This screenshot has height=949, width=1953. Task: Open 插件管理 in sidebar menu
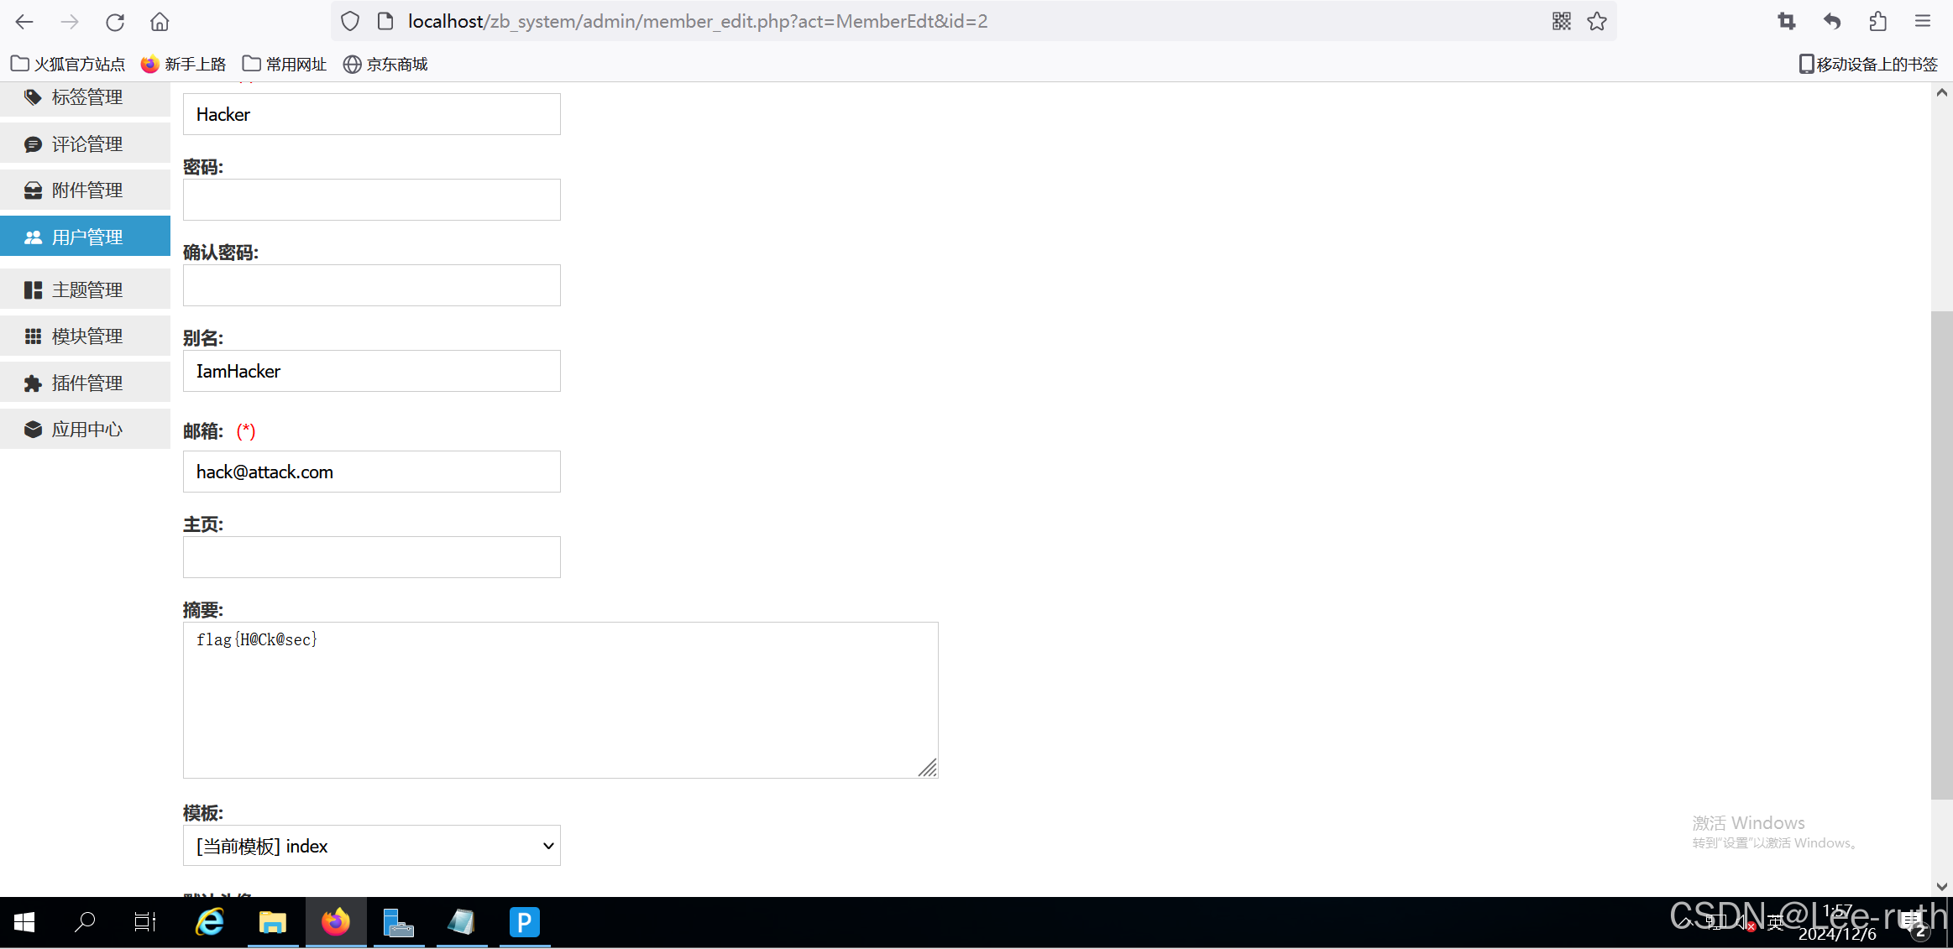86,383
